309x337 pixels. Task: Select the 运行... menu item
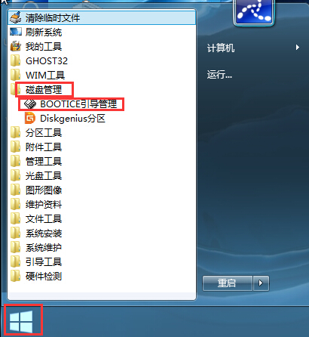[x=219, y=75]
